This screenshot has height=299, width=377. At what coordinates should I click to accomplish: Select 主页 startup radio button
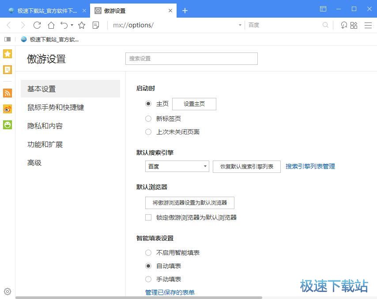click(148, 104)
